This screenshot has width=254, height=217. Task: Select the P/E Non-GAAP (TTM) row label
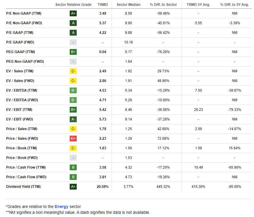(x=24, y=13)
